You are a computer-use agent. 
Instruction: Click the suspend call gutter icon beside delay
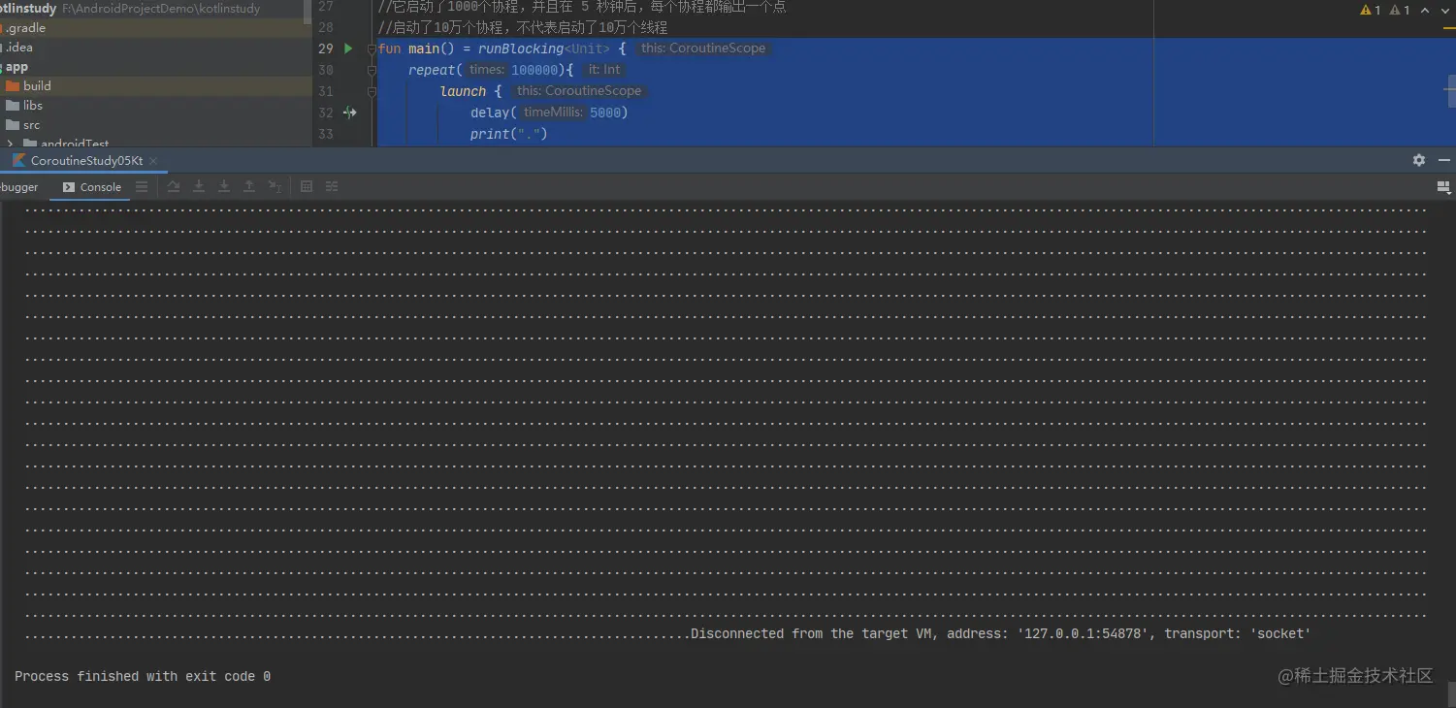tap(350, 113)
